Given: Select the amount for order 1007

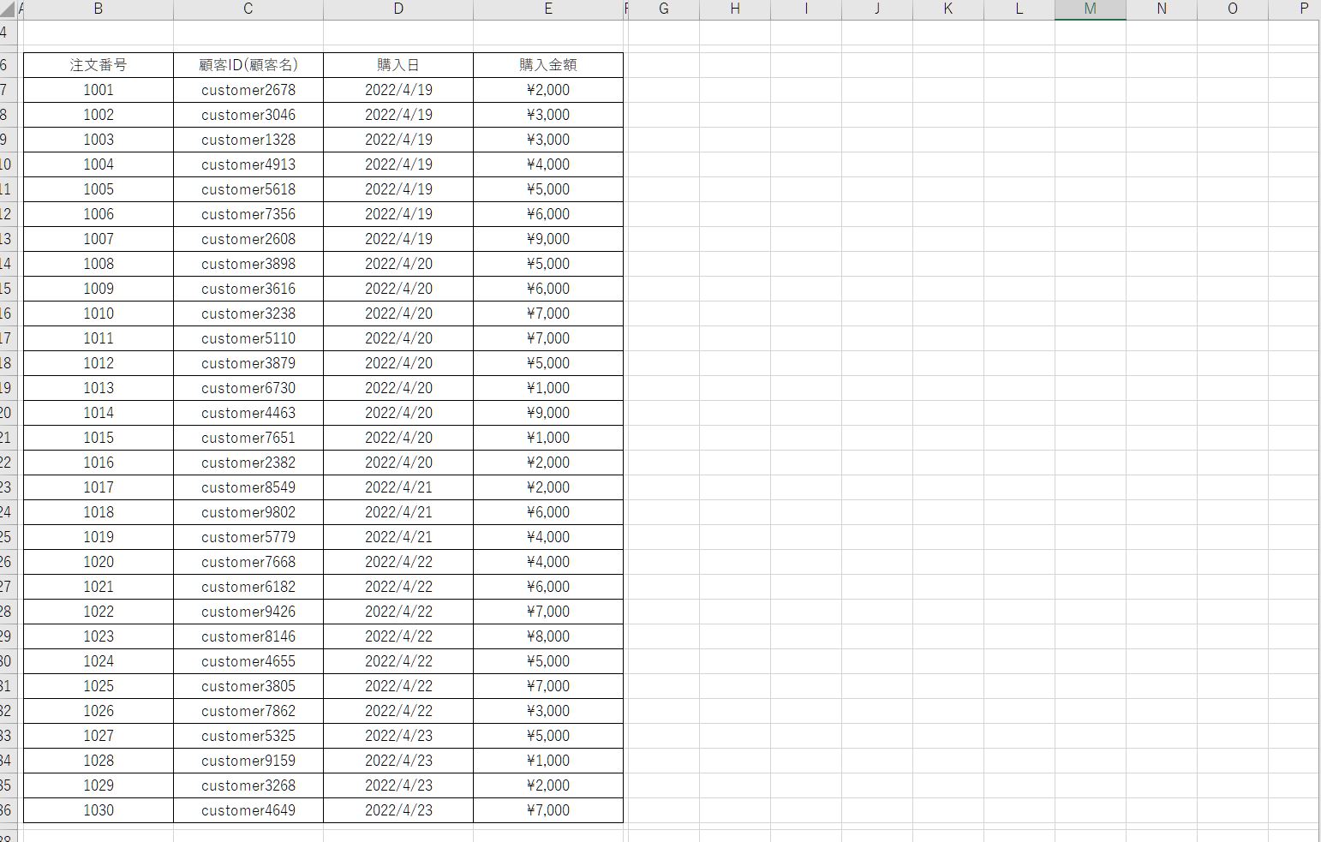Looking at the screenshot, I should 548,239.
